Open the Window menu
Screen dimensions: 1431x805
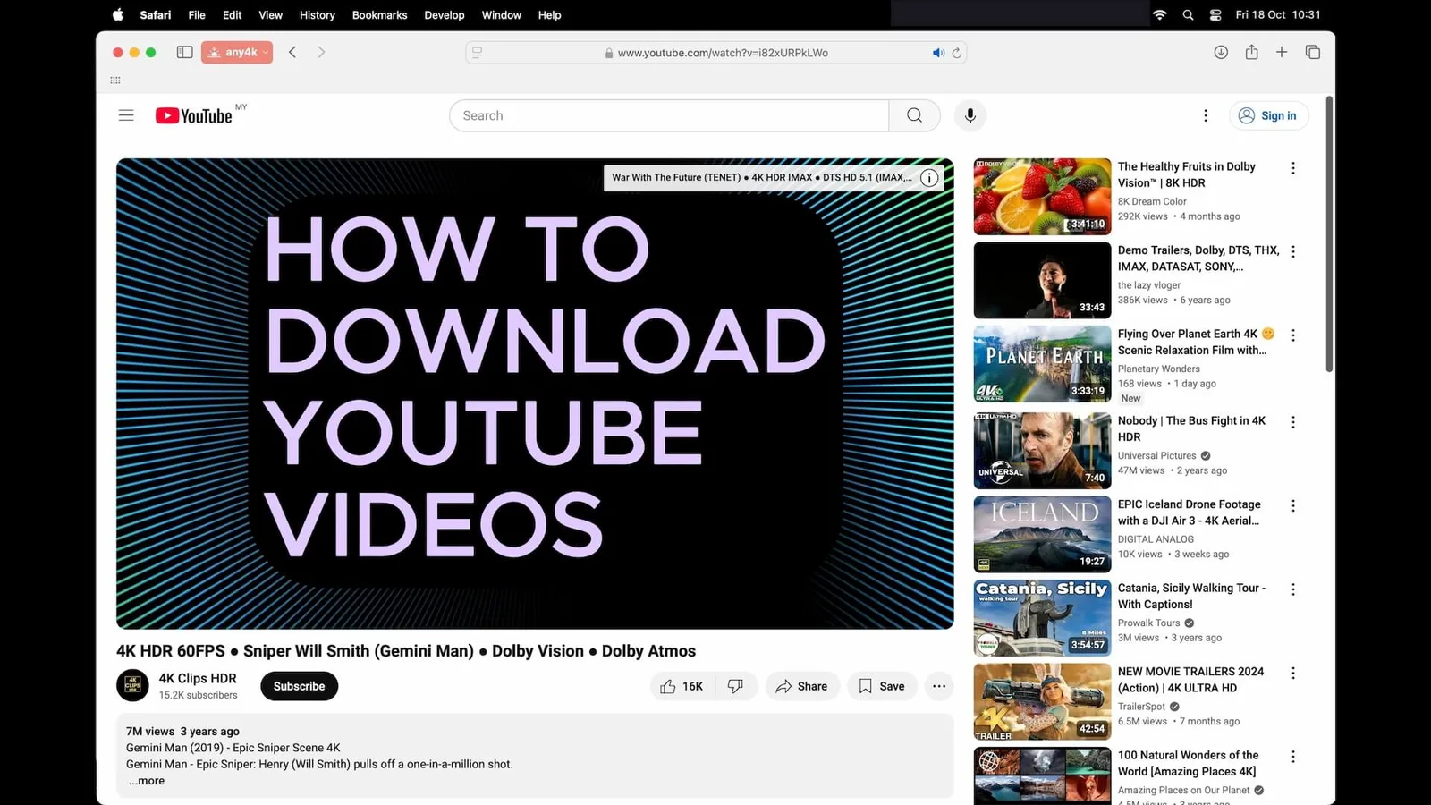pos(501,14)
